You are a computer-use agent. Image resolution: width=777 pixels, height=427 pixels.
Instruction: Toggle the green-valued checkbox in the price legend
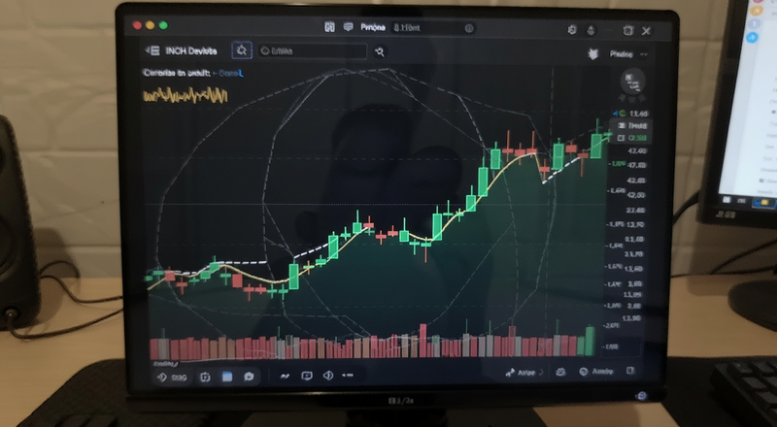623,138
